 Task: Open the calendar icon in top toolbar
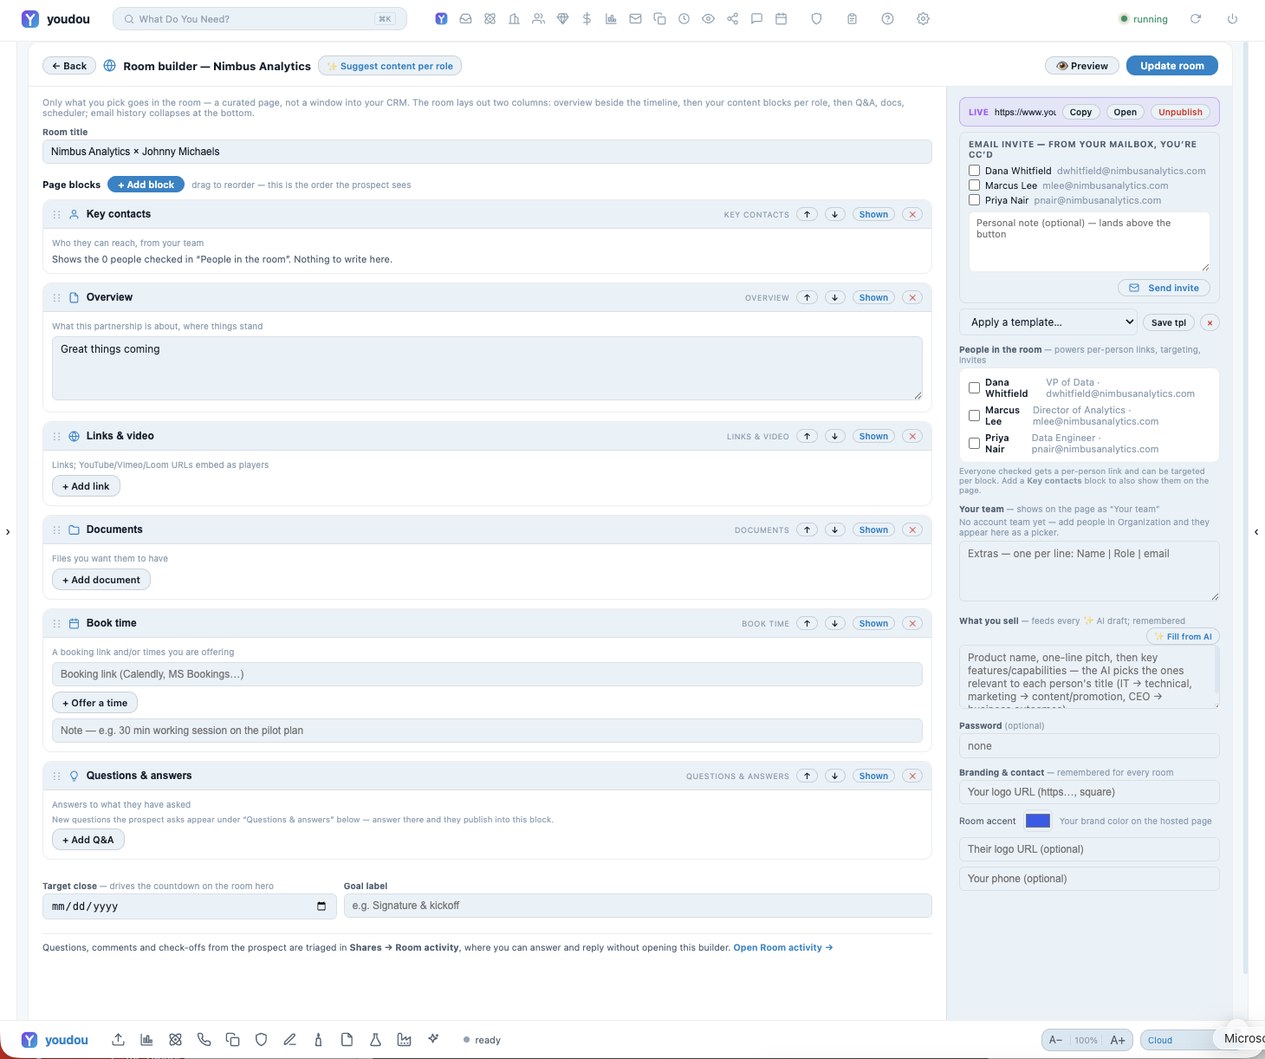pyautogui.click(x=781, y=19)
